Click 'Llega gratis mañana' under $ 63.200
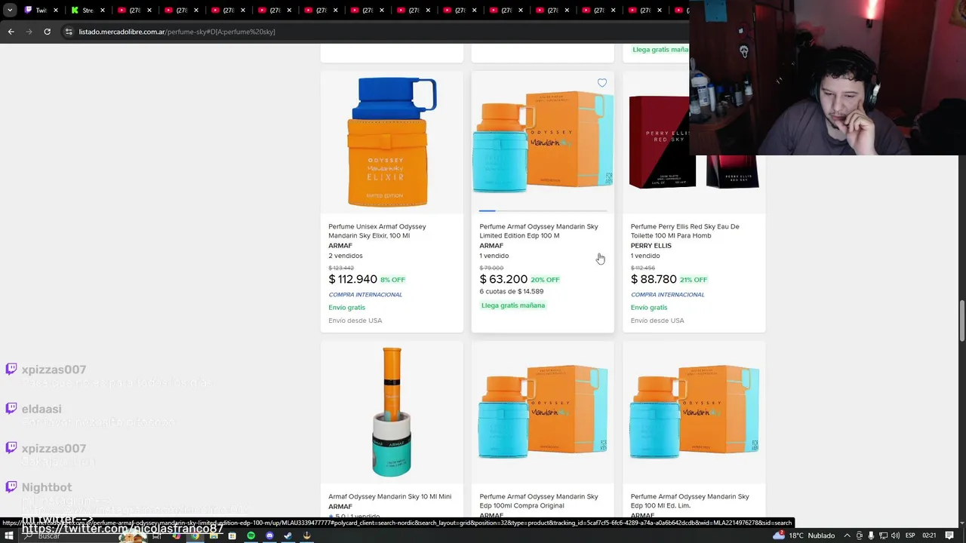Viewport: 966px width, 543px height. point(513,305)
